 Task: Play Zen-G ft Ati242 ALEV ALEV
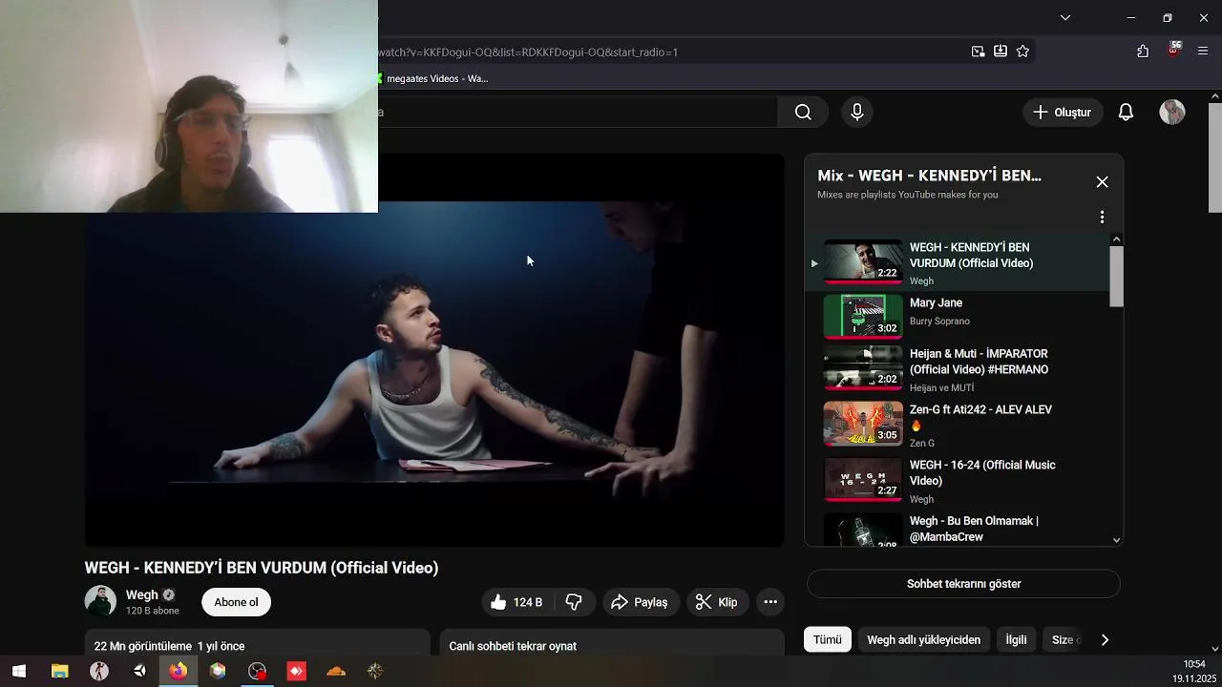click(959, 425)
